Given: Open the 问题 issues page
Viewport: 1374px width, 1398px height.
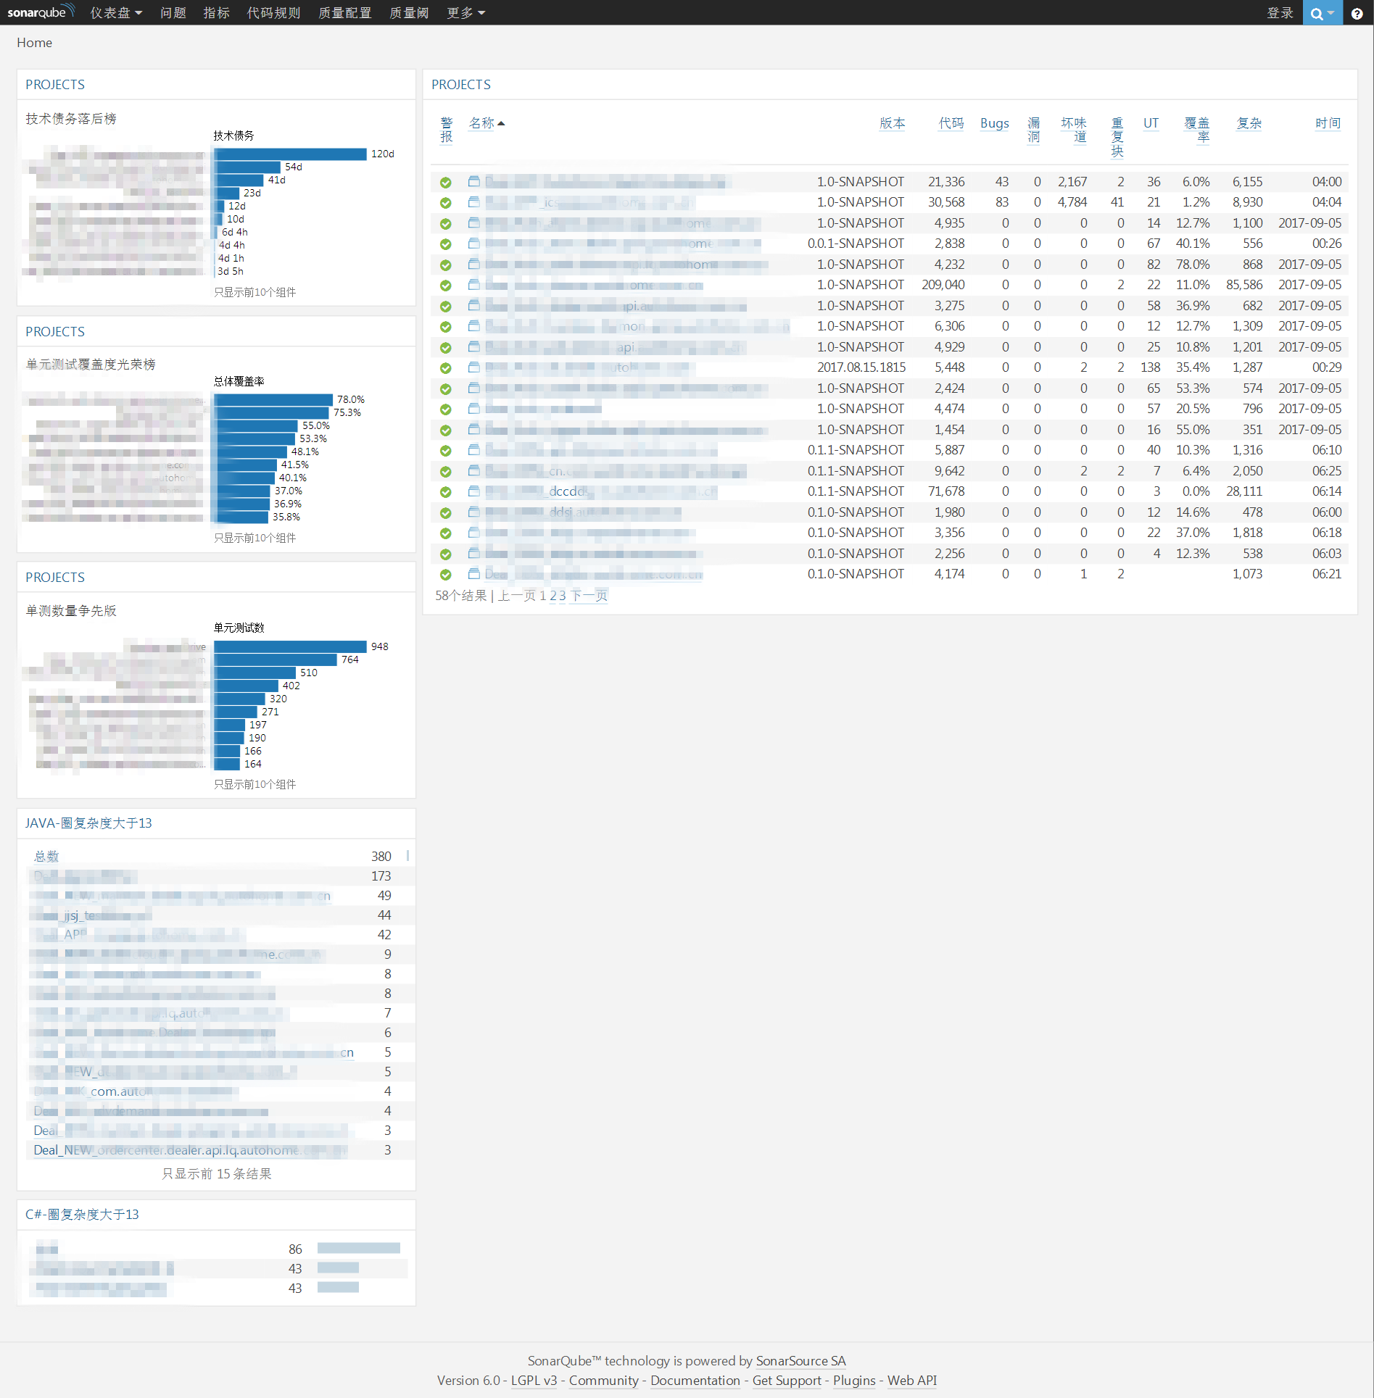Looking at the screenshot, I should tap(173, 13).
